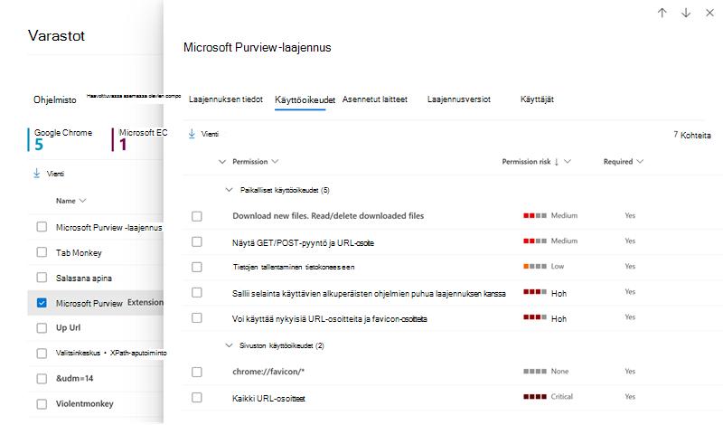Select the Käyttöoikeudet tab

click(x=305, y=99)
